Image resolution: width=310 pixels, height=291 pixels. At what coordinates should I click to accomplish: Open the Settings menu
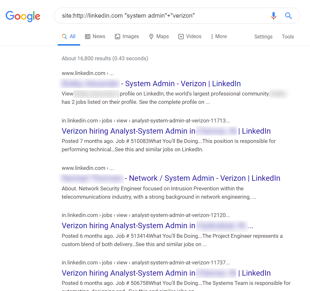263,37
